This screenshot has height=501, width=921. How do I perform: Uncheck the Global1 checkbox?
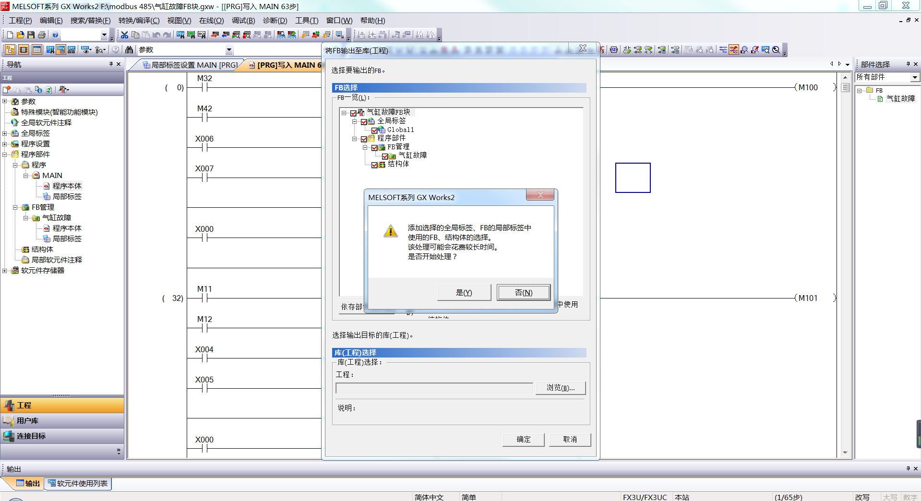374,130
